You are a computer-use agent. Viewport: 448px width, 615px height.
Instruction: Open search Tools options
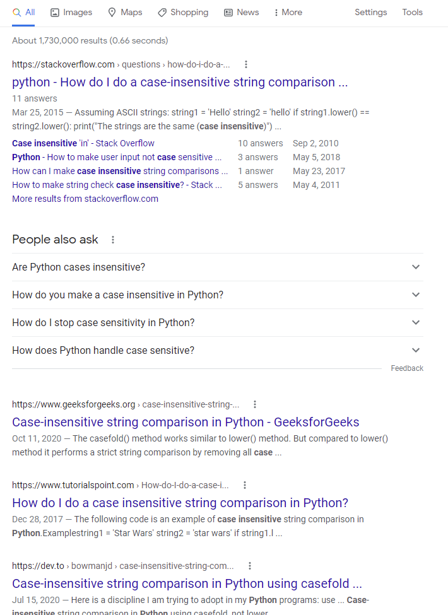point(412,13)
